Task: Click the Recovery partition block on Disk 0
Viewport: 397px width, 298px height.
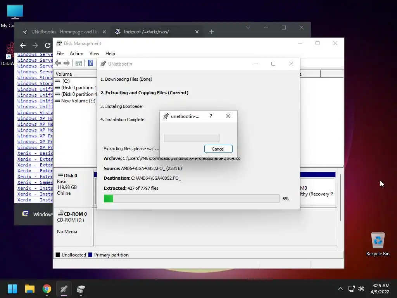Action: click(x=318, y=191)
